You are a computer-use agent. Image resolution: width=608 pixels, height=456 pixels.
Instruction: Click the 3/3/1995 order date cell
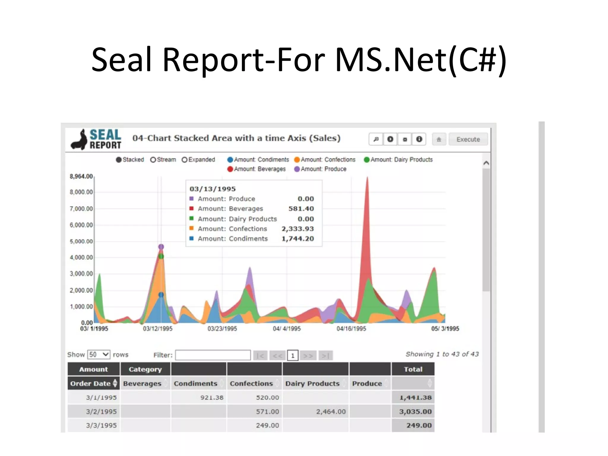[94, 425]
